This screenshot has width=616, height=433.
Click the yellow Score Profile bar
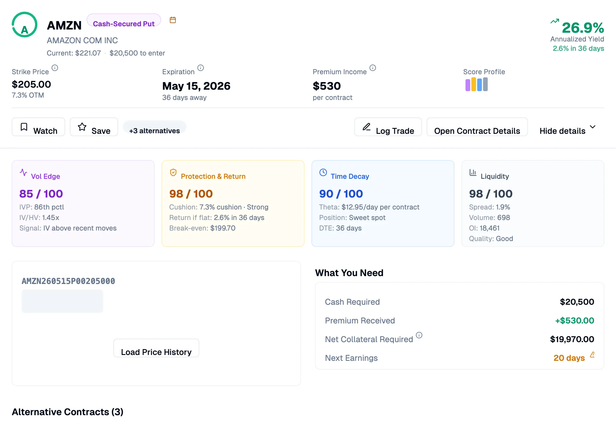tap(474, 84)
